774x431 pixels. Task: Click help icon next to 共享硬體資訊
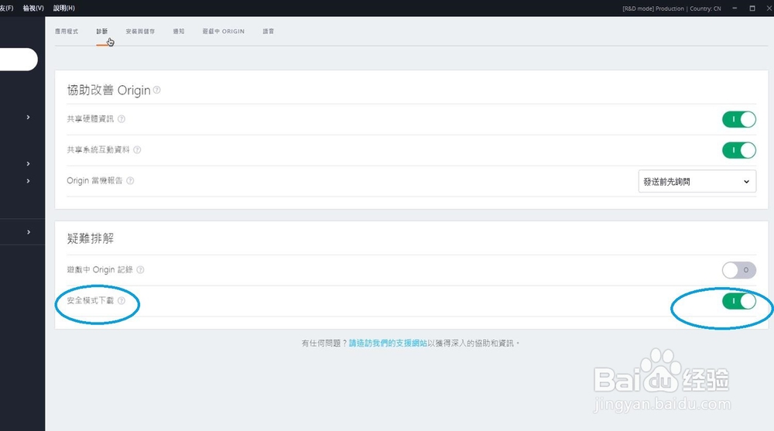[122, 119]
